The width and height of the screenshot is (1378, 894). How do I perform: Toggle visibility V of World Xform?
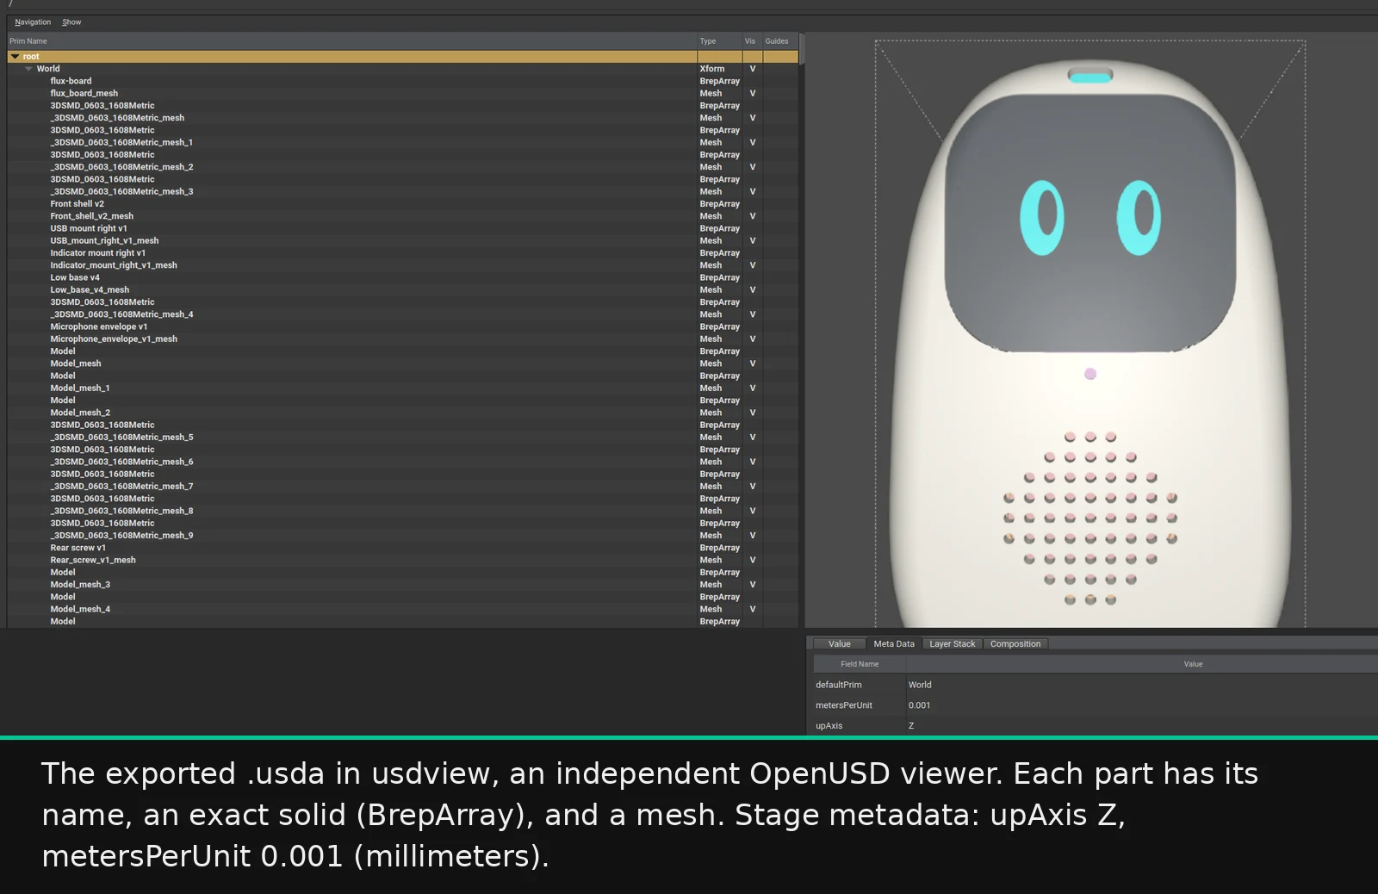(x=752, y=69)
